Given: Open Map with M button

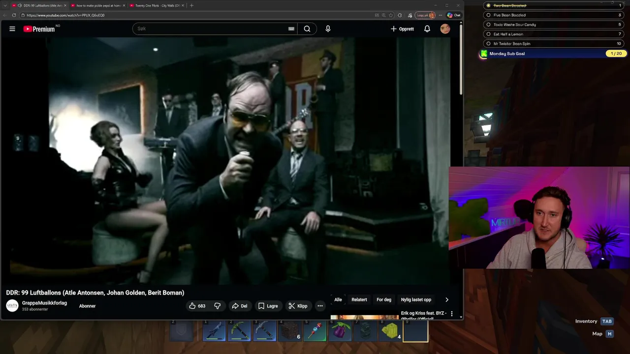Looking at the screenshot, I should click(609, 333).
